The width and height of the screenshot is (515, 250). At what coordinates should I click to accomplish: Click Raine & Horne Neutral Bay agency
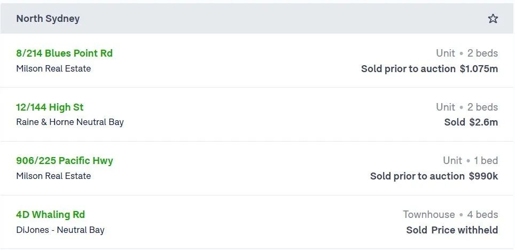pyautogui.click(x=70, y=122)
